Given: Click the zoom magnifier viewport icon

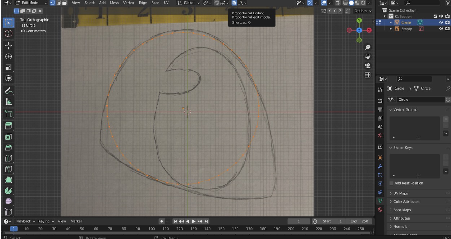Looking at the screenshot, I should click(x=368, y=47).
